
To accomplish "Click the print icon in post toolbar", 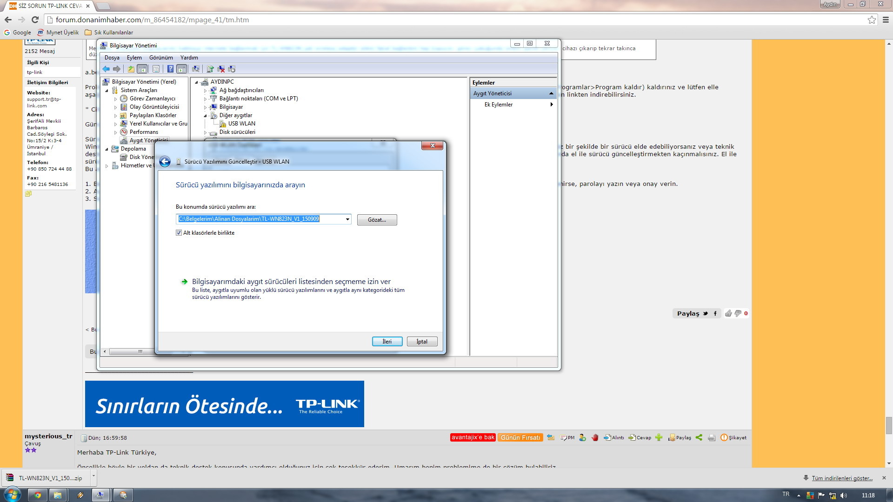I will click(712, 437).
